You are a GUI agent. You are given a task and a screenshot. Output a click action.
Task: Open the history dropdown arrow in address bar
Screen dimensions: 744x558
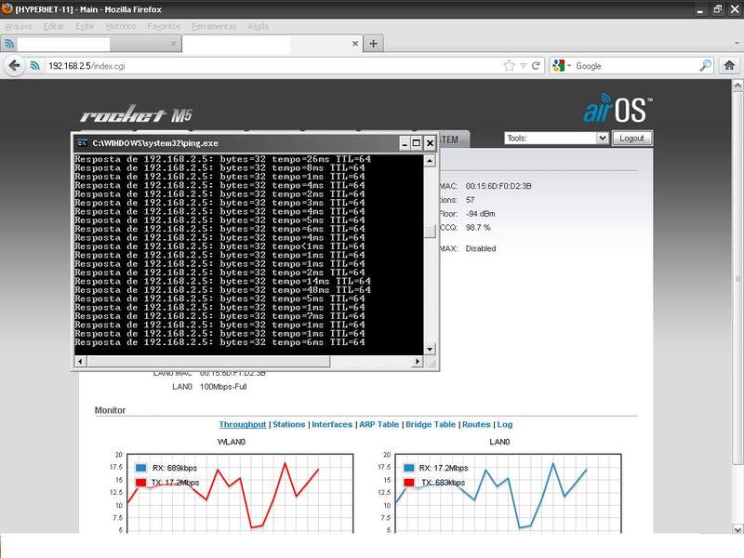[524, 66]
